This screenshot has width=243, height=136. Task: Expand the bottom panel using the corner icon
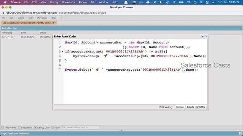(x=240, y=133)
